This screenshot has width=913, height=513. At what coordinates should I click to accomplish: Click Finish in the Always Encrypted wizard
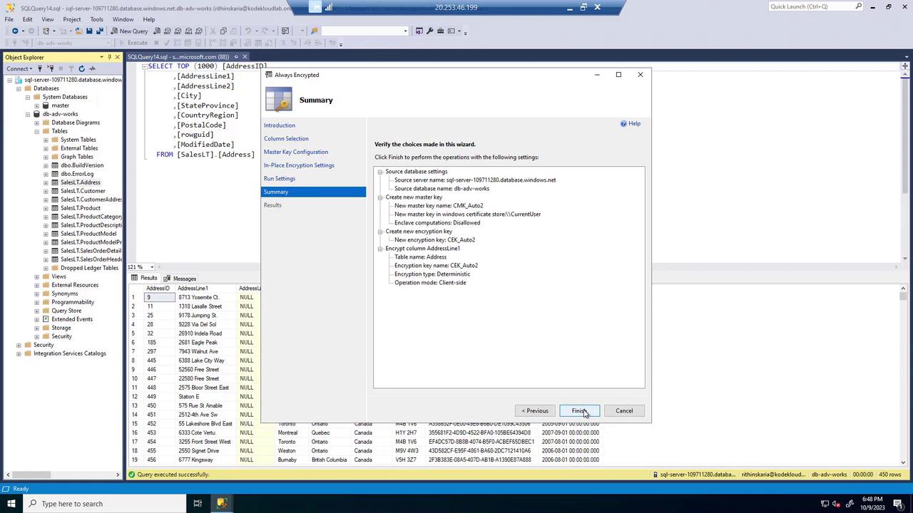tap(579, 410)
